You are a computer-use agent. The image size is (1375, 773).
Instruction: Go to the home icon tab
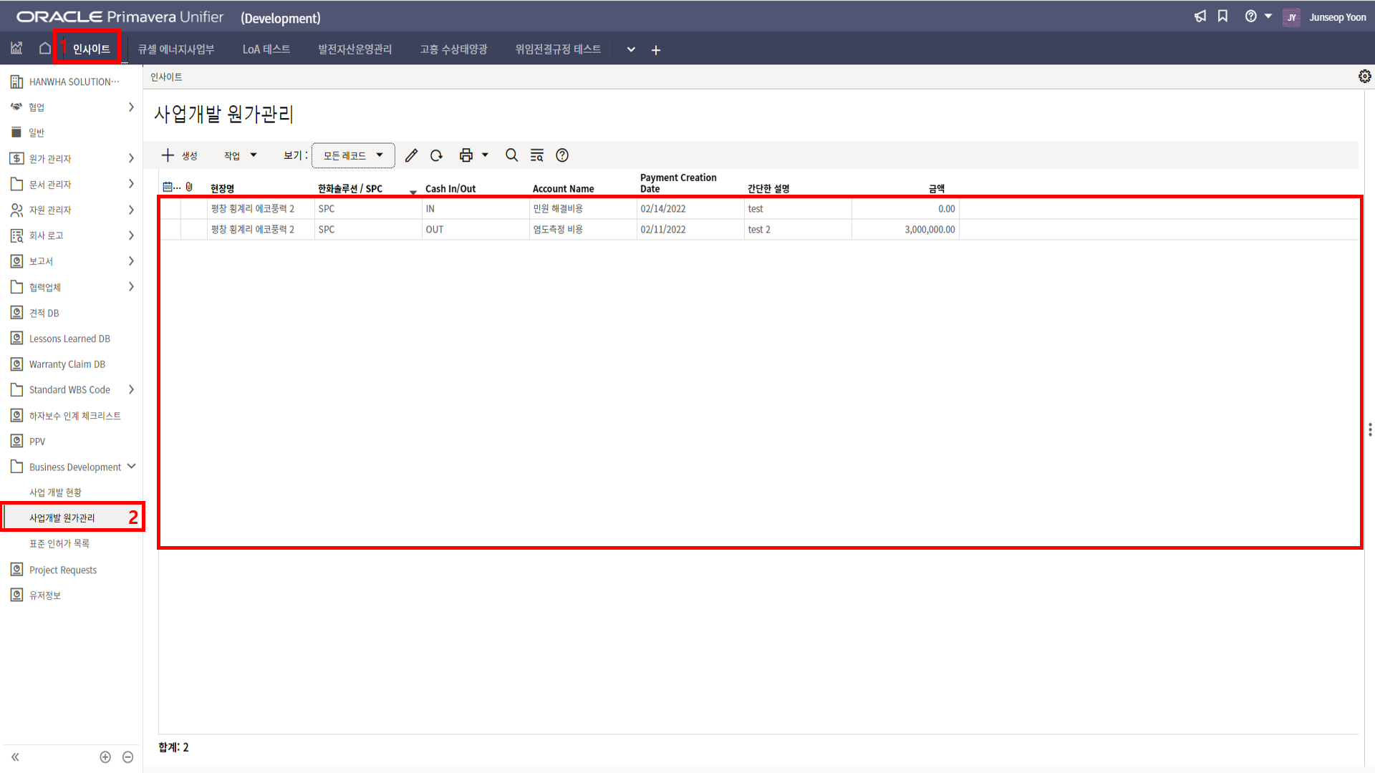44,49
